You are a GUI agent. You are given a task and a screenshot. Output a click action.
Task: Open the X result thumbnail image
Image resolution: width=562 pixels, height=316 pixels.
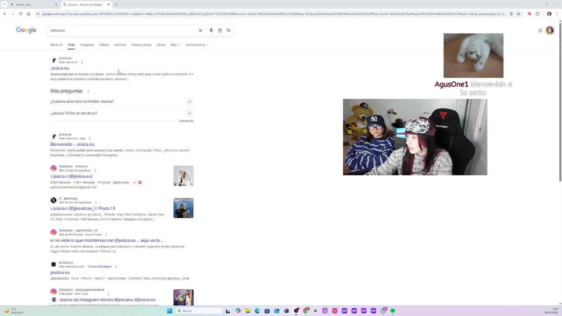click(x=184, y=208)
